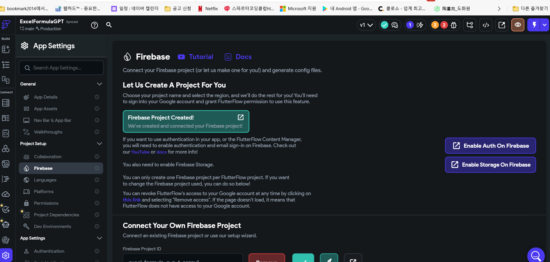This screenshot has height=262, width=550.
Task: Click the open-in-new-window share icon
Action: 502,25
